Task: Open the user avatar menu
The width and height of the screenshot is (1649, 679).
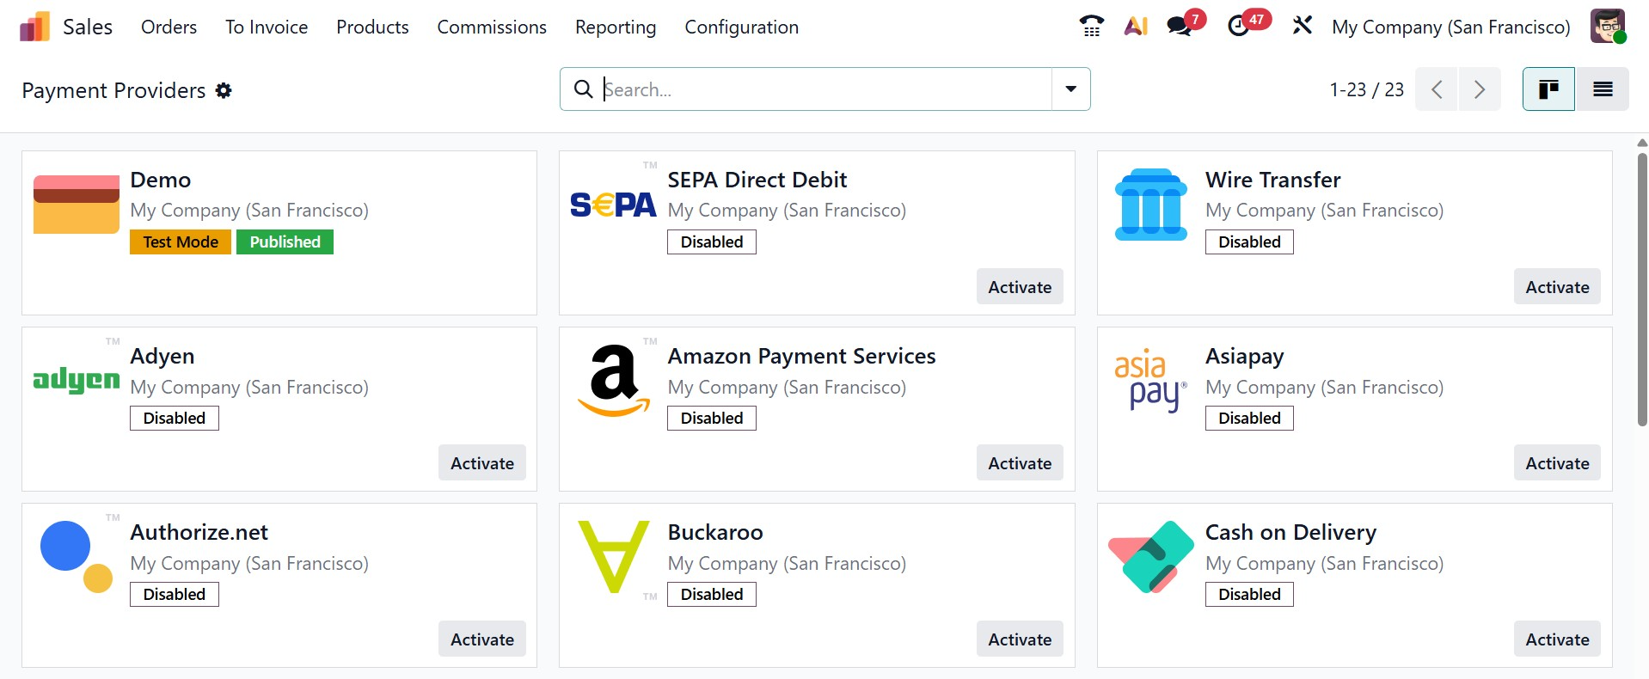Action: [1607, 27]
